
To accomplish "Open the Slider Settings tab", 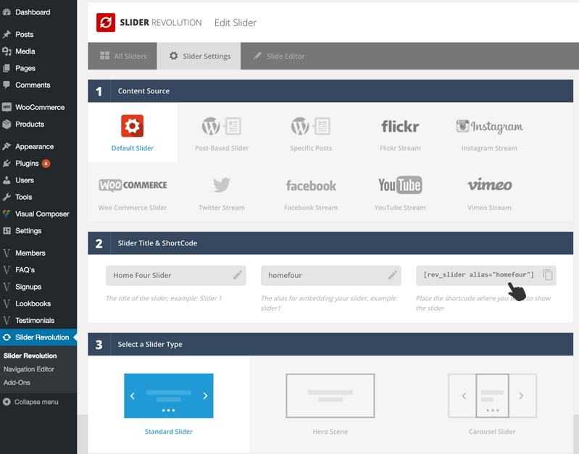I will [199, 56].
